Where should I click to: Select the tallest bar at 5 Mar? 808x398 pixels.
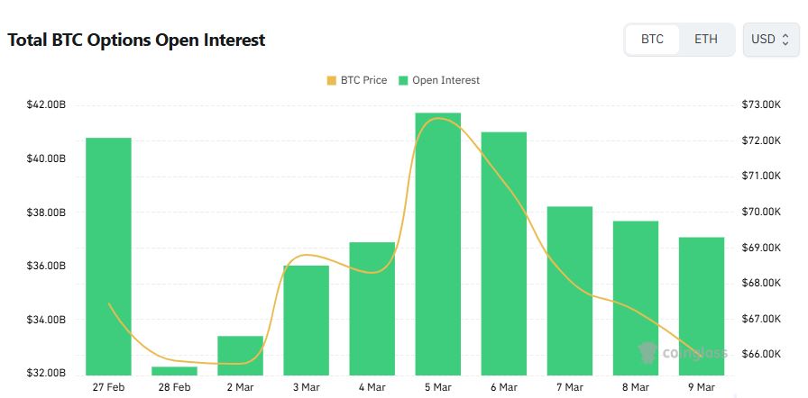click(437, 243)
